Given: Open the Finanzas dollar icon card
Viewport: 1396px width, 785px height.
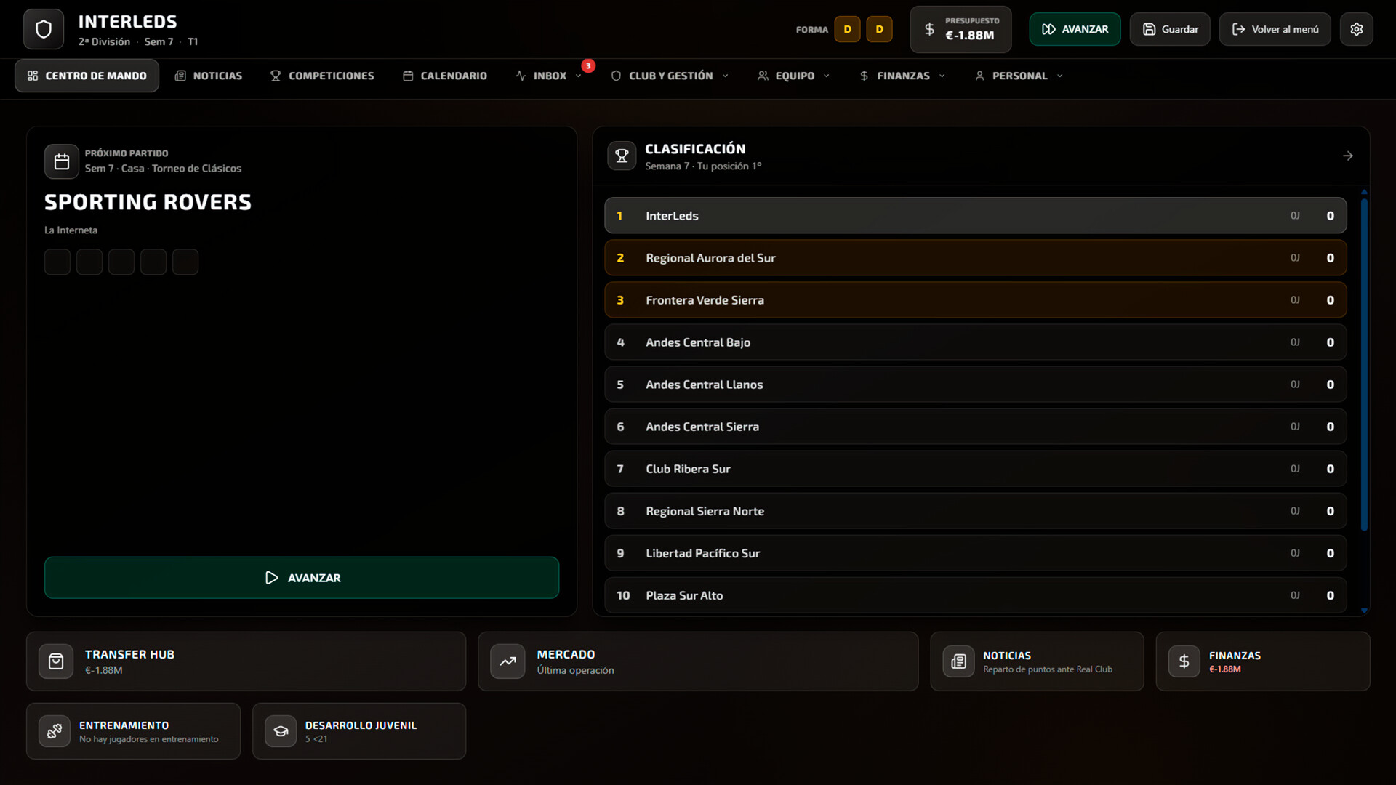Looking at the screenshot, I should coord(1184,661).
